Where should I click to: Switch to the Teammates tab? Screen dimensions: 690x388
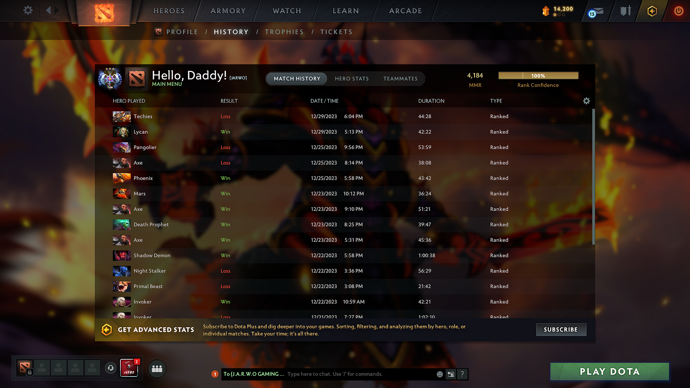400,79
